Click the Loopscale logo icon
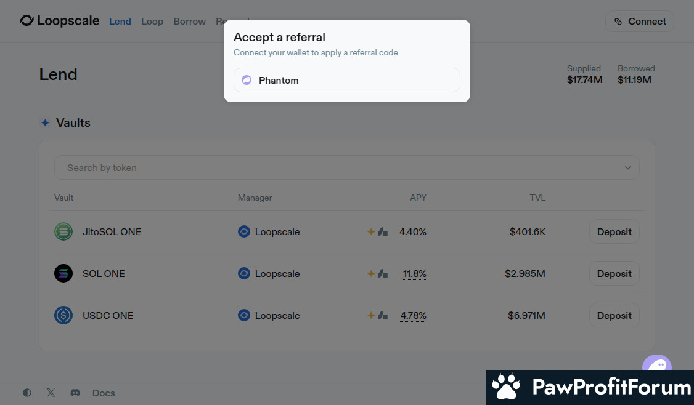 click(27, 21)
